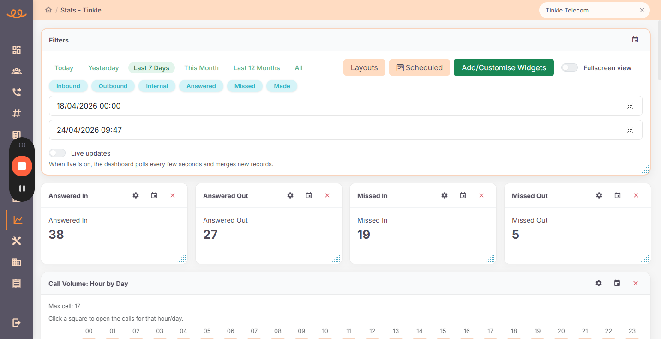The image size is (661, 339).
Task: Switch to the Yesterday date range
Action: (x=103, y=68)
